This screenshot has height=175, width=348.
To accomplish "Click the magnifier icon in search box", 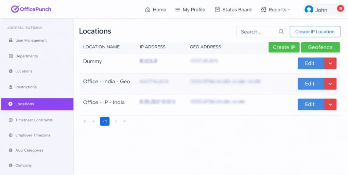I will pos(281,32).
